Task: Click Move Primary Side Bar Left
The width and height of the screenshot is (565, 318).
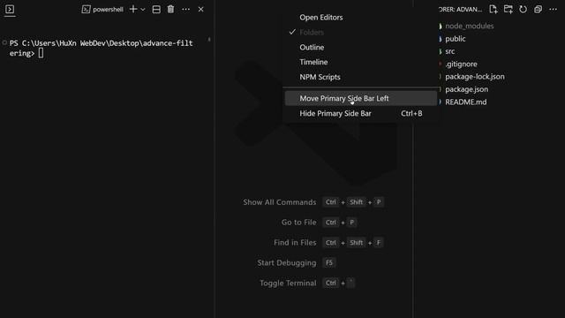Action: pos(361,98)
